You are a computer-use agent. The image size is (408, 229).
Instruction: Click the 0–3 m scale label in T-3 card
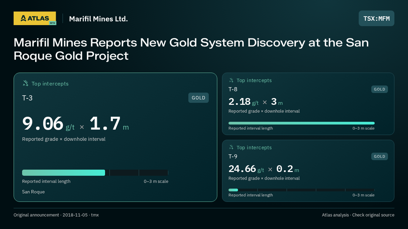point(156,182)
